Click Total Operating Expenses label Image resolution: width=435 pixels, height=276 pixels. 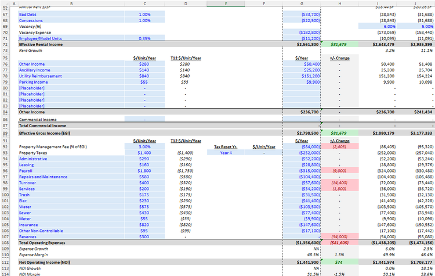pos(42,243)
